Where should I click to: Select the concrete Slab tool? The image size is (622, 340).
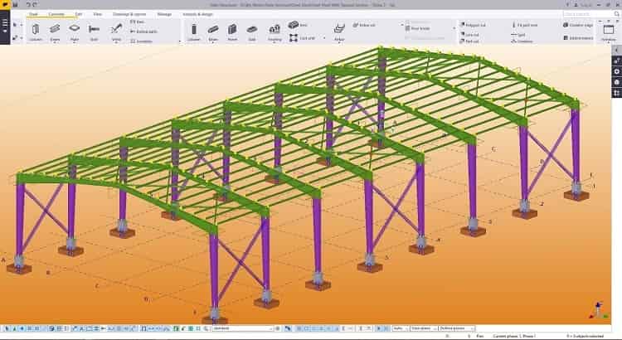click(250, 31)
